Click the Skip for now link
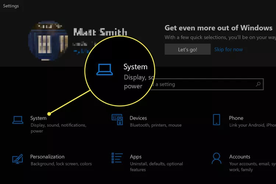This screenshot has width=276, height=184. coord(229,49)
